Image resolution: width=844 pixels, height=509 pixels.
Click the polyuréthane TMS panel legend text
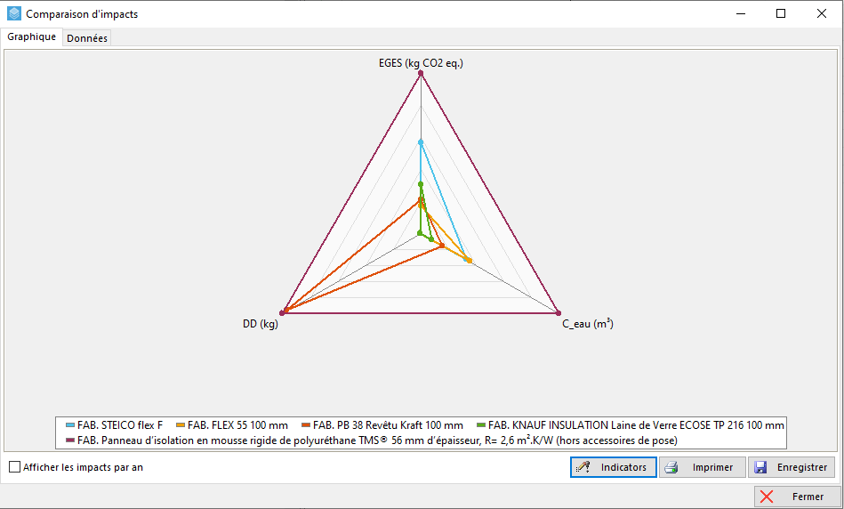click(377, 440)
